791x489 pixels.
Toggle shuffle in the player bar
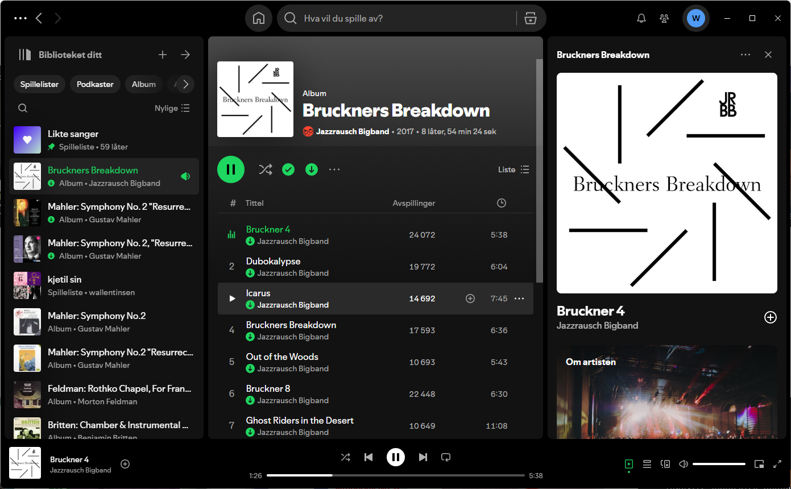pos(345,457)
